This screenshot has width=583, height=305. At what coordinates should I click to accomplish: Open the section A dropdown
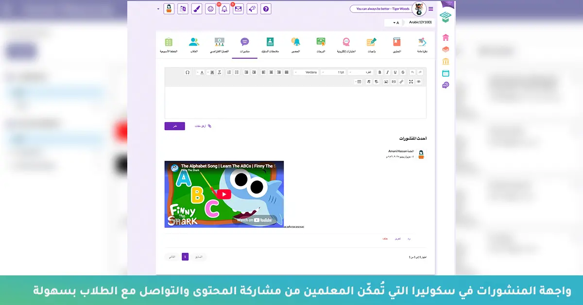pyautogui.click(x=395, y=23)
